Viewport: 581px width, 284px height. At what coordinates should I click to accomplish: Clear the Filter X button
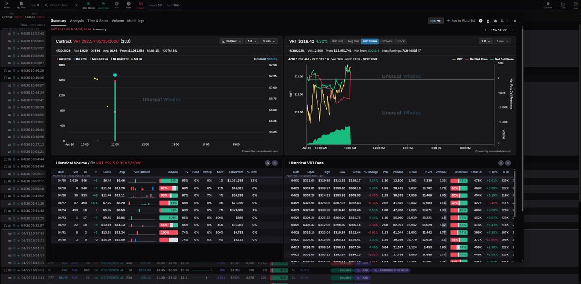click(35, 5)
